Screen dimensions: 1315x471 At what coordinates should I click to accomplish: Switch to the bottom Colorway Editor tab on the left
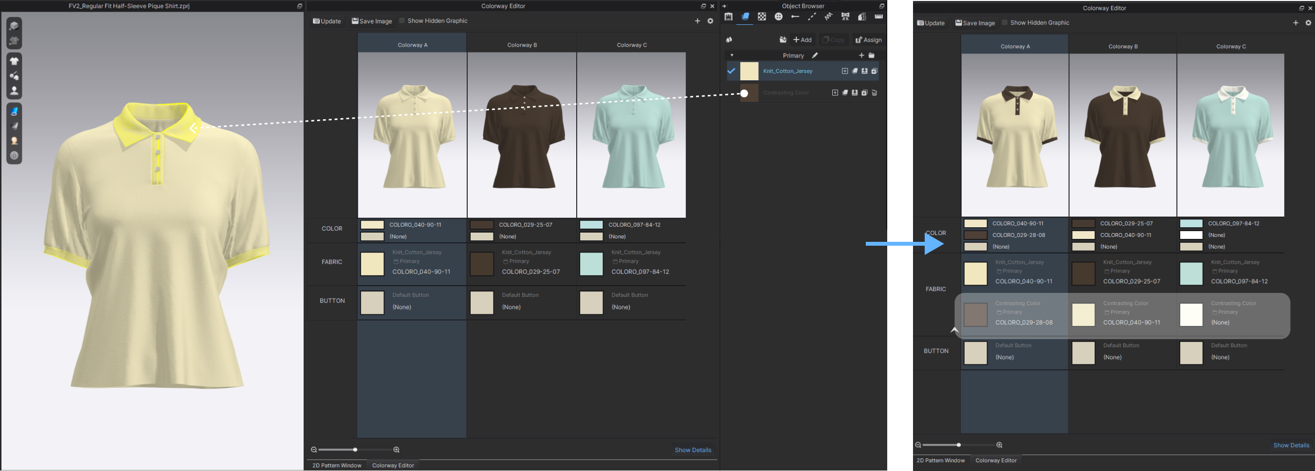tap(393, 465)
